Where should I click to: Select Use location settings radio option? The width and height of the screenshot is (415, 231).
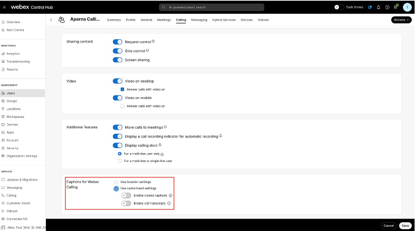point(116,182)
